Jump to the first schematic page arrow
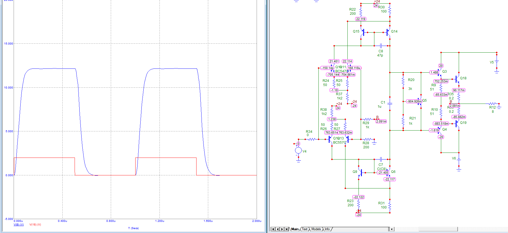The width and height of the screenshot is (508, 233). click(273, 229)
